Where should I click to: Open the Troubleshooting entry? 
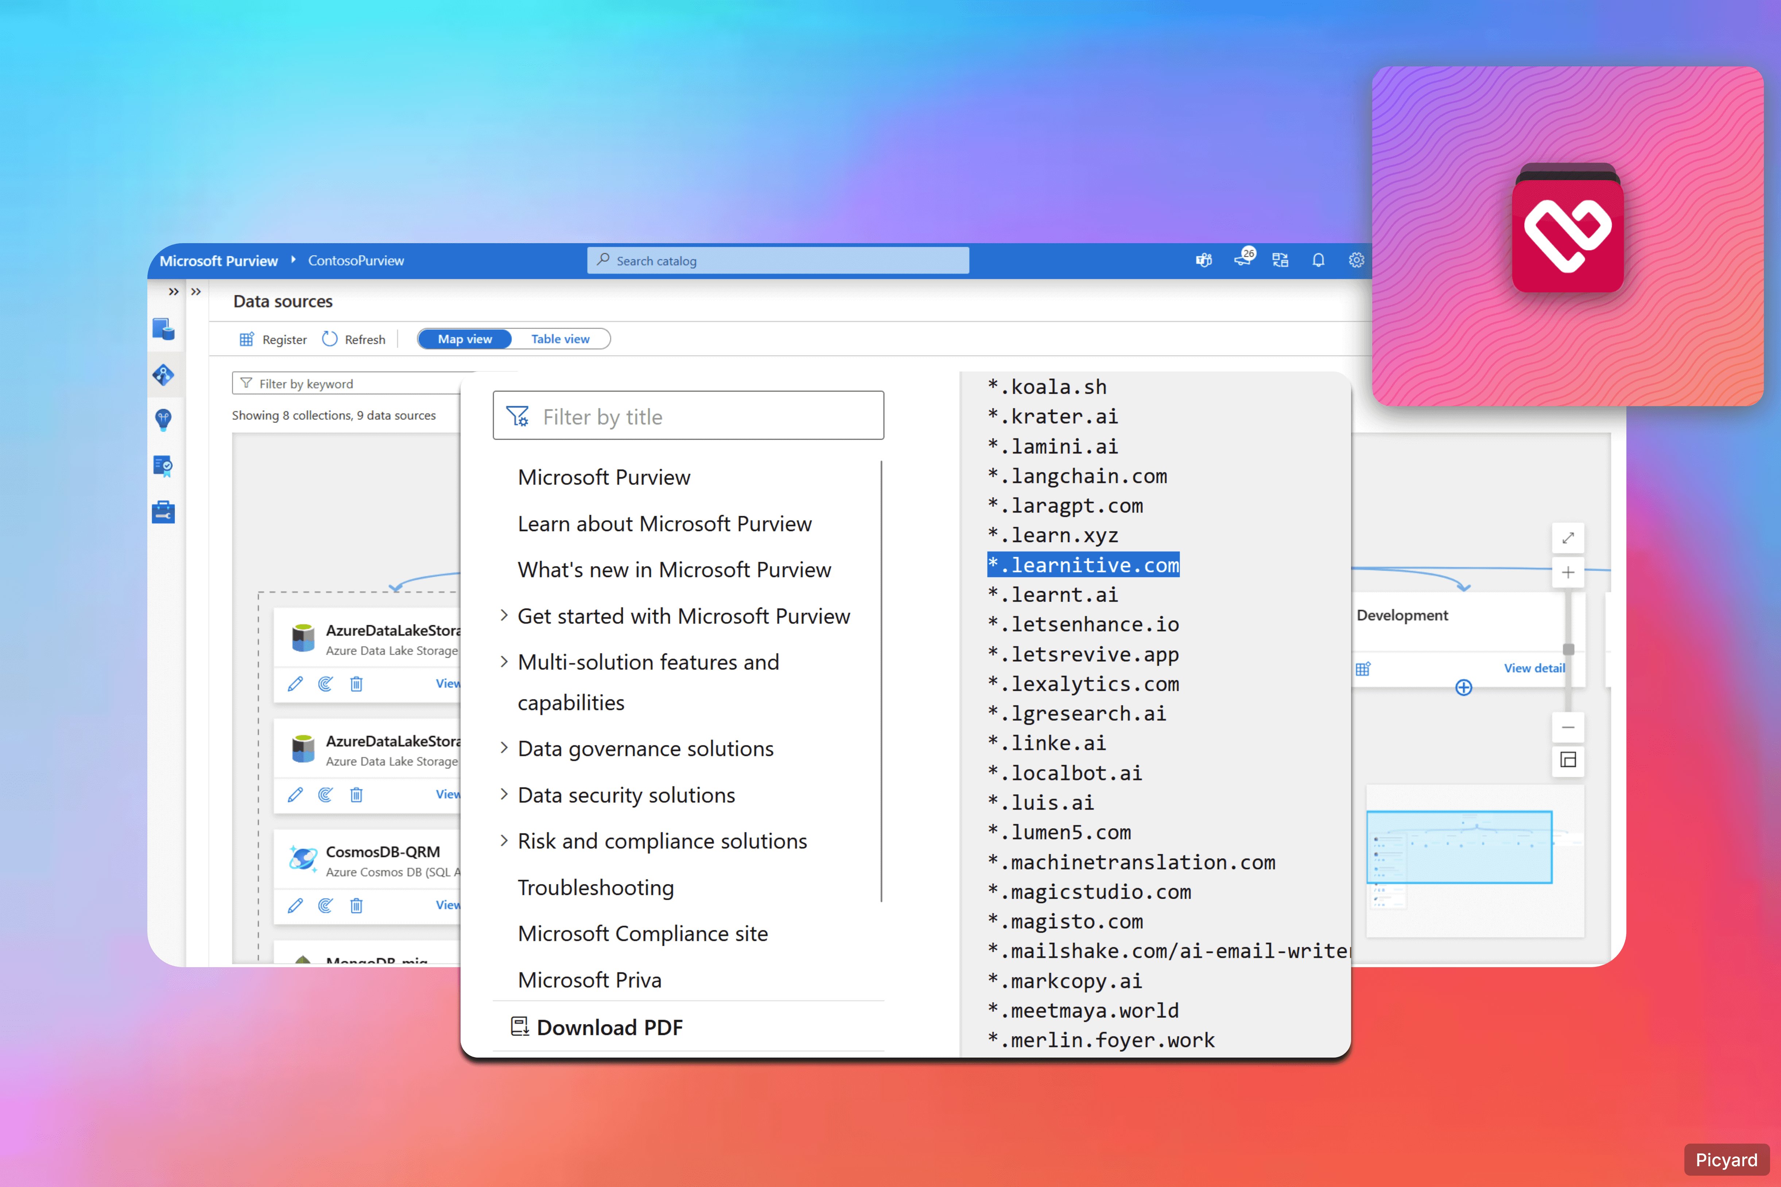coord(595,887)
